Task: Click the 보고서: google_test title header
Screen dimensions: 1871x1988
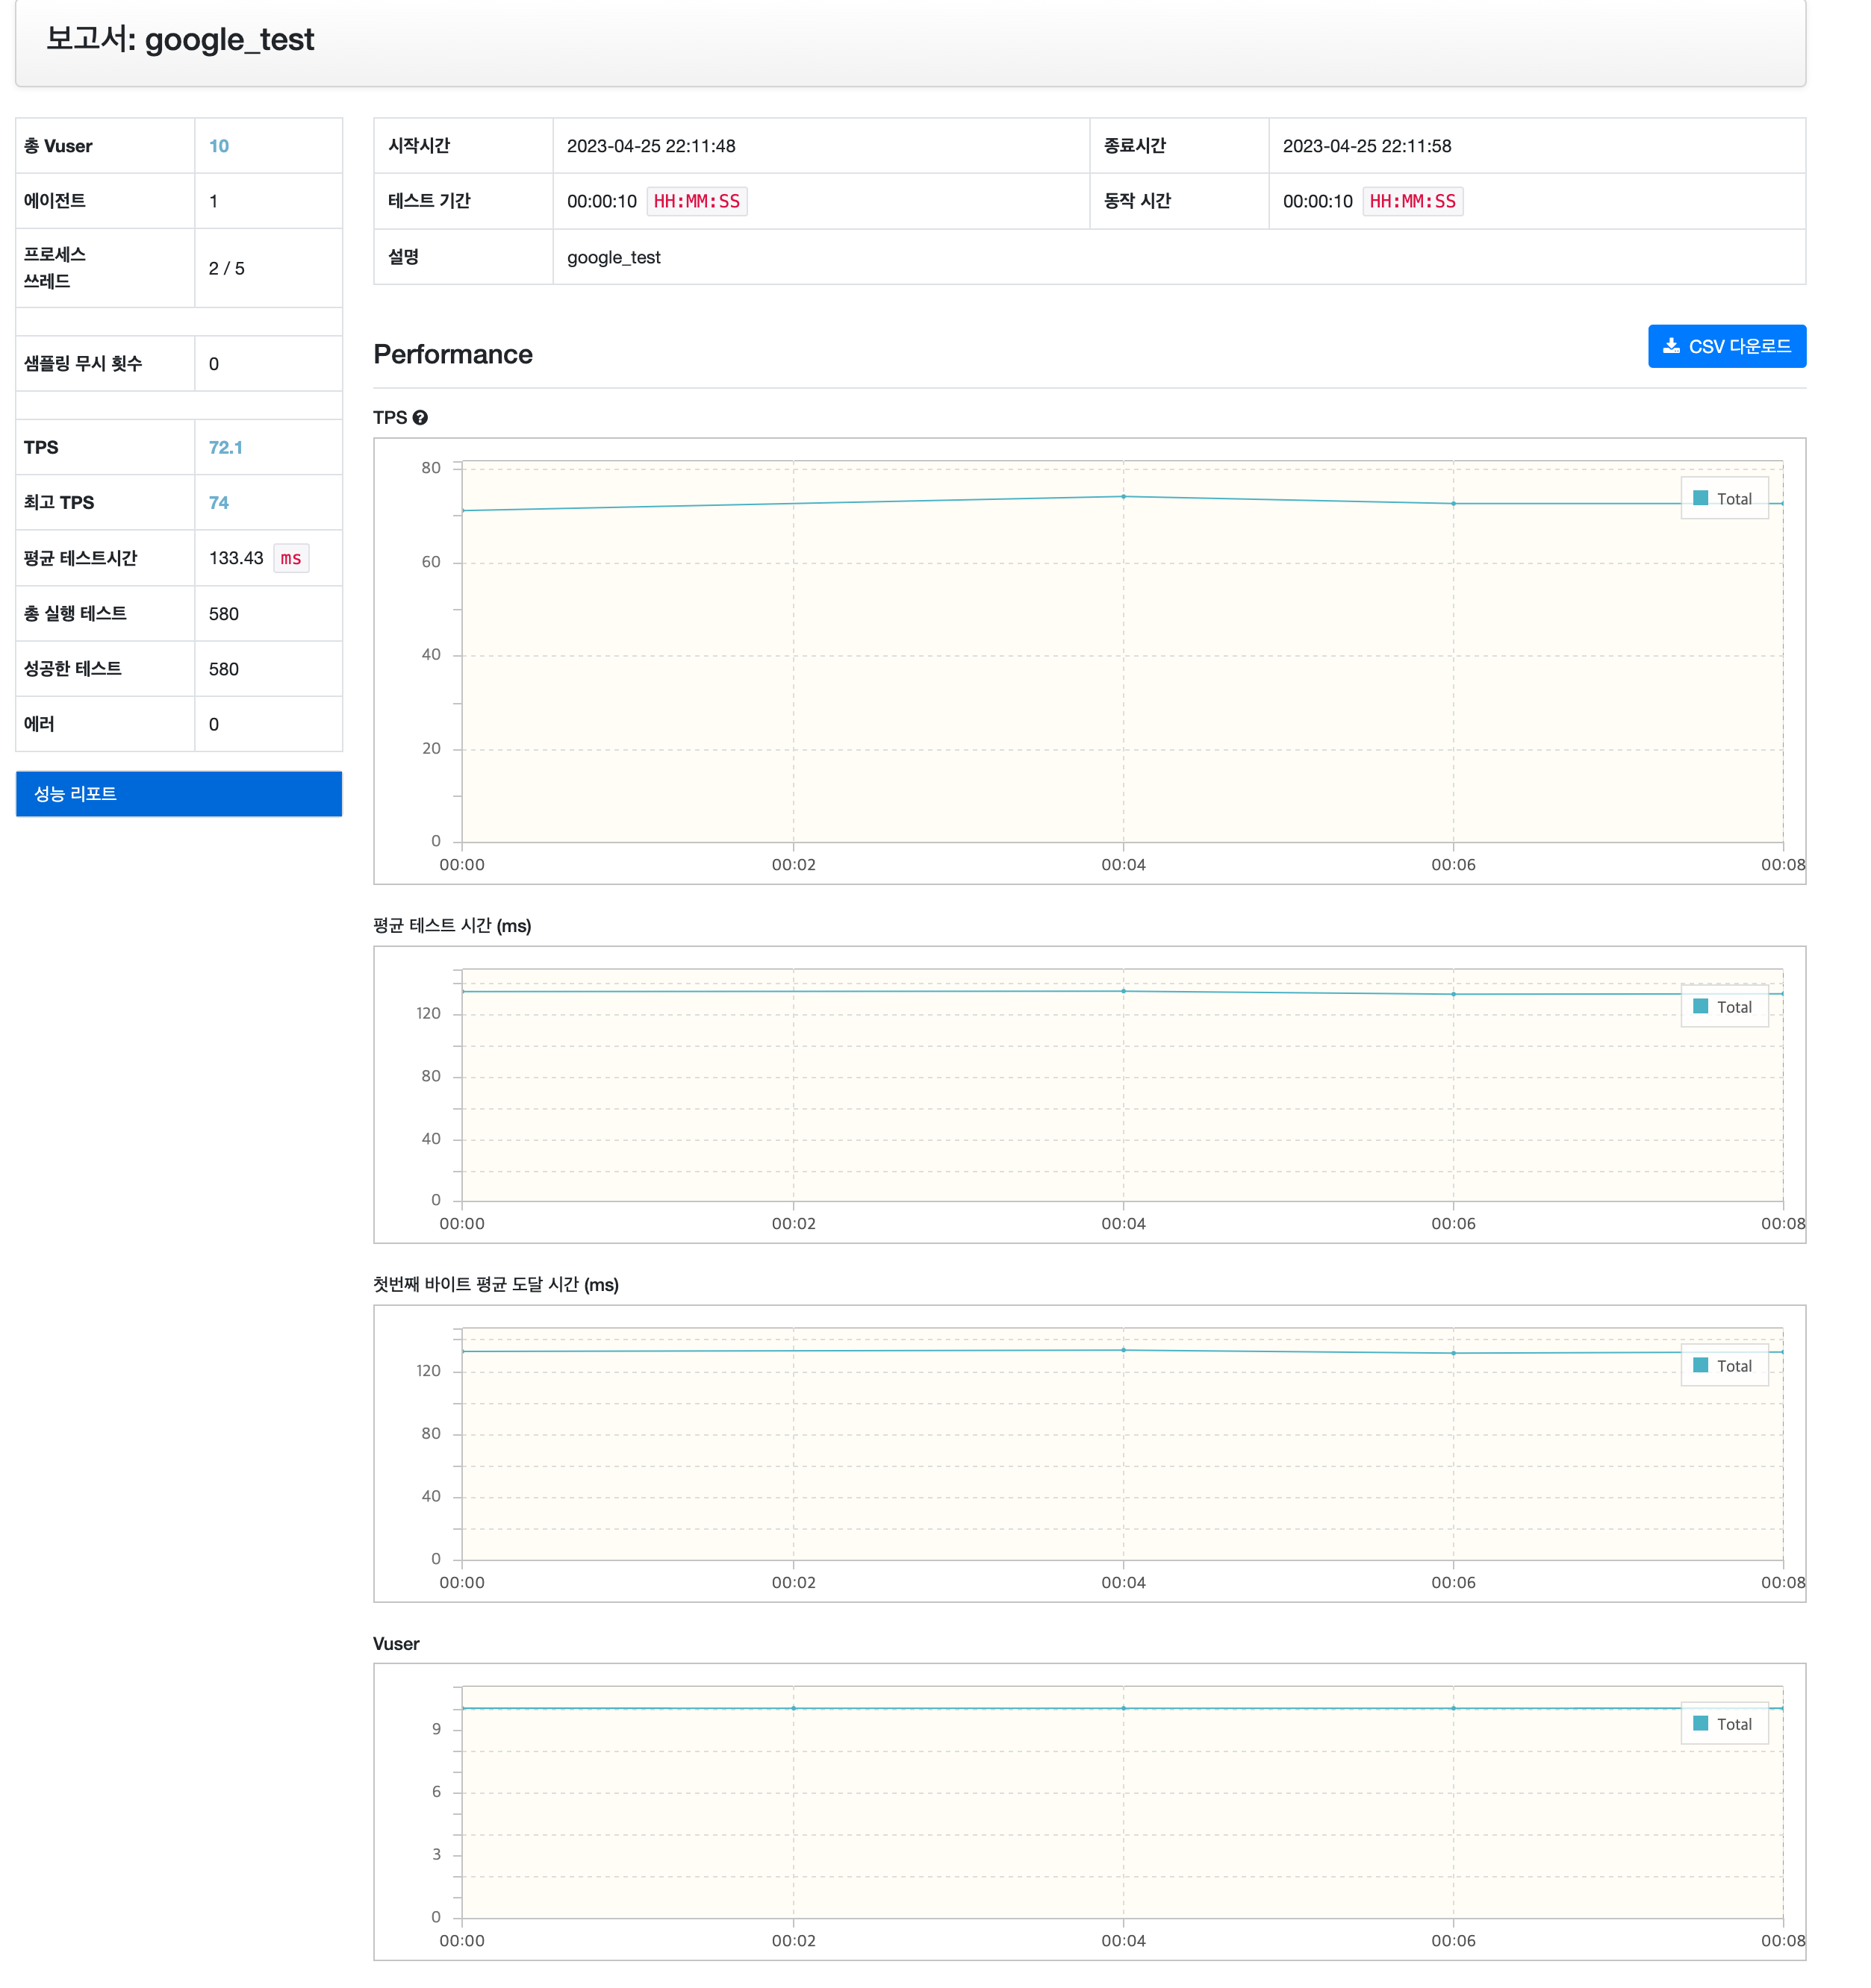Action: pos(180,40)
